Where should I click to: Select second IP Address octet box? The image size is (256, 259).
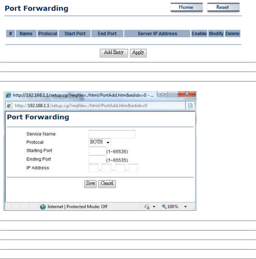106,168
